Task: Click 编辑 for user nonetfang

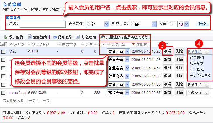Action: (167, 93)
